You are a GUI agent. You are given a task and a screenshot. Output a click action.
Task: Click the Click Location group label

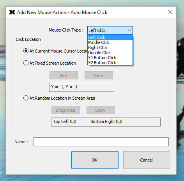[x=28, y=39]
